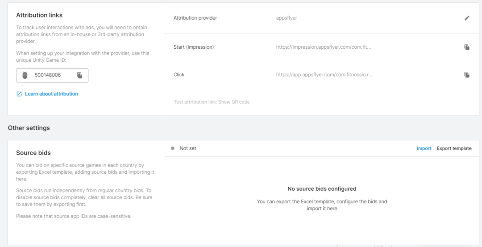Copy the Start (Impression) link

pyautogui.click(x=467, y=47)
